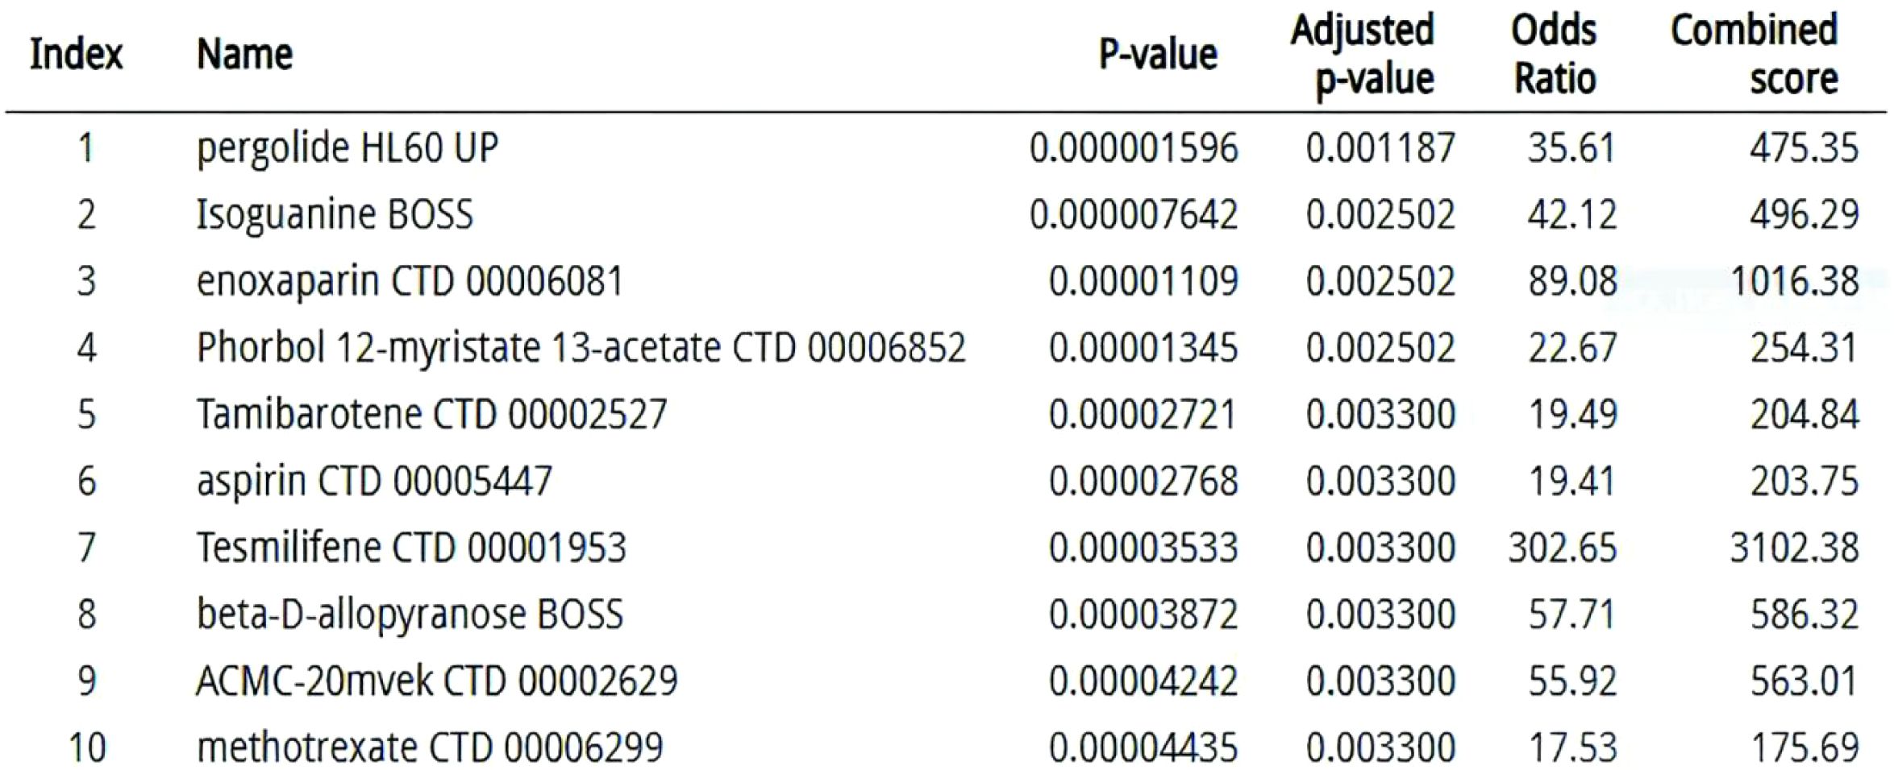Click the Combined score column header
The width and height of the screenshot is (1894, 770).
click(x=1754, y=55)
